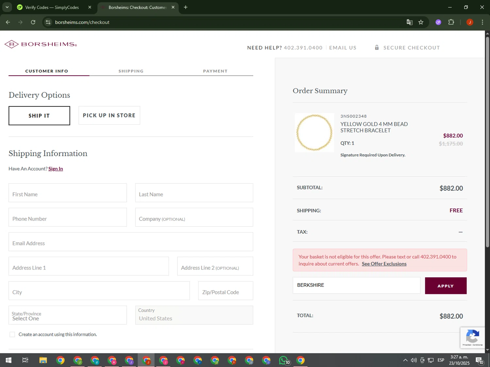This screenshot has height=367, width=490.
Task: Open network settings in system tray
Action: click(x=431, y=360)
